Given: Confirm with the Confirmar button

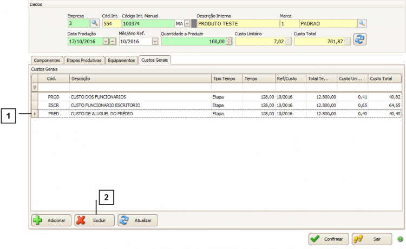Looking at the screenshot, I should pos(329,239).
